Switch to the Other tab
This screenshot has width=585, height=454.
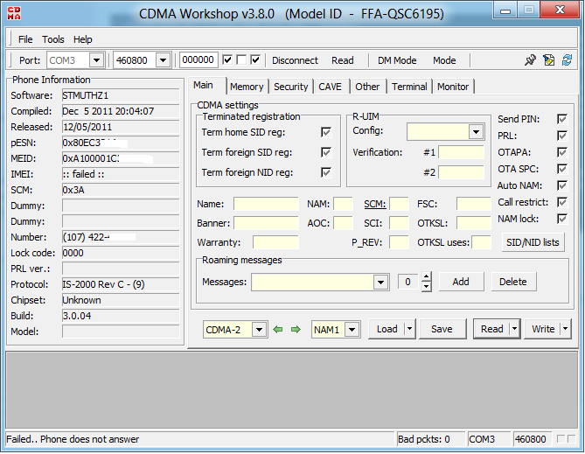(367, 87)
